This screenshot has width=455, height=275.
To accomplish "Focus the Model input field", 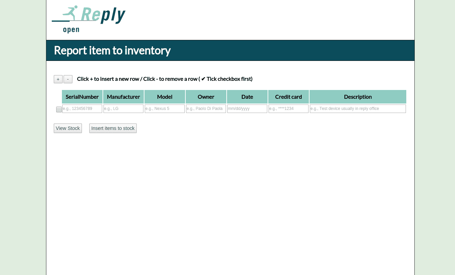I will pyautogui.click(x=165, y=109).
